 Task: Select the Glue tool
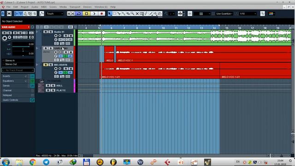click(124, 13)
